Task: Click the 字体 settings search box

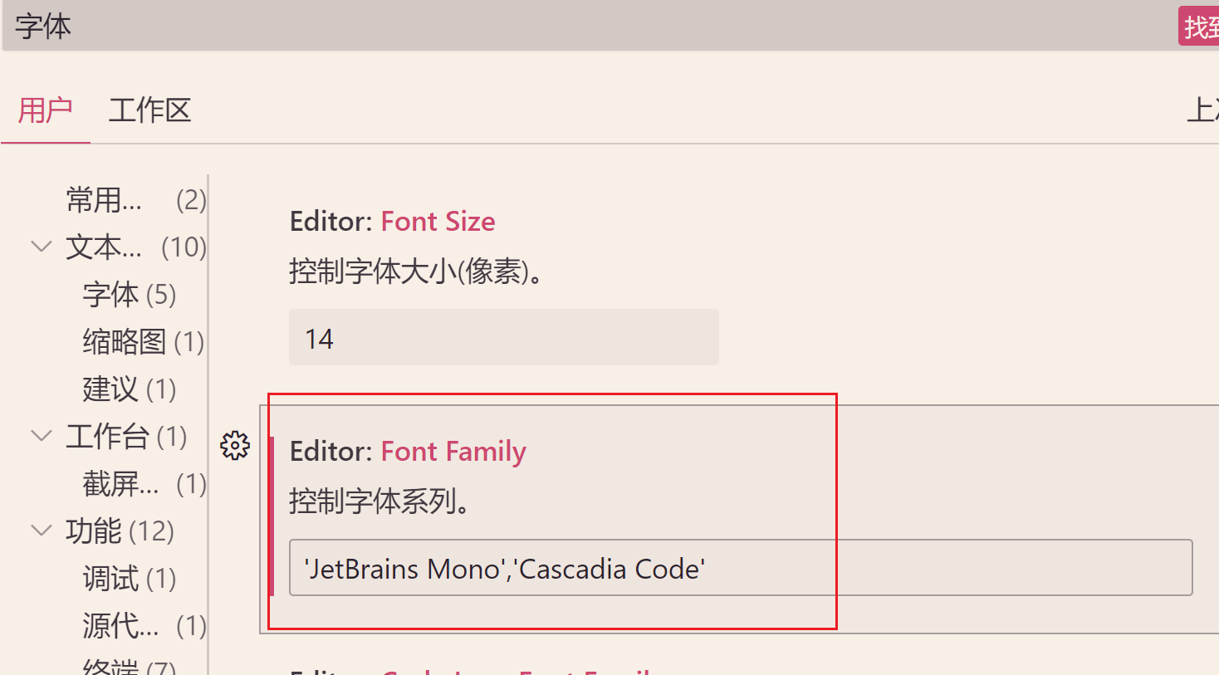Action: pos(581,27)
